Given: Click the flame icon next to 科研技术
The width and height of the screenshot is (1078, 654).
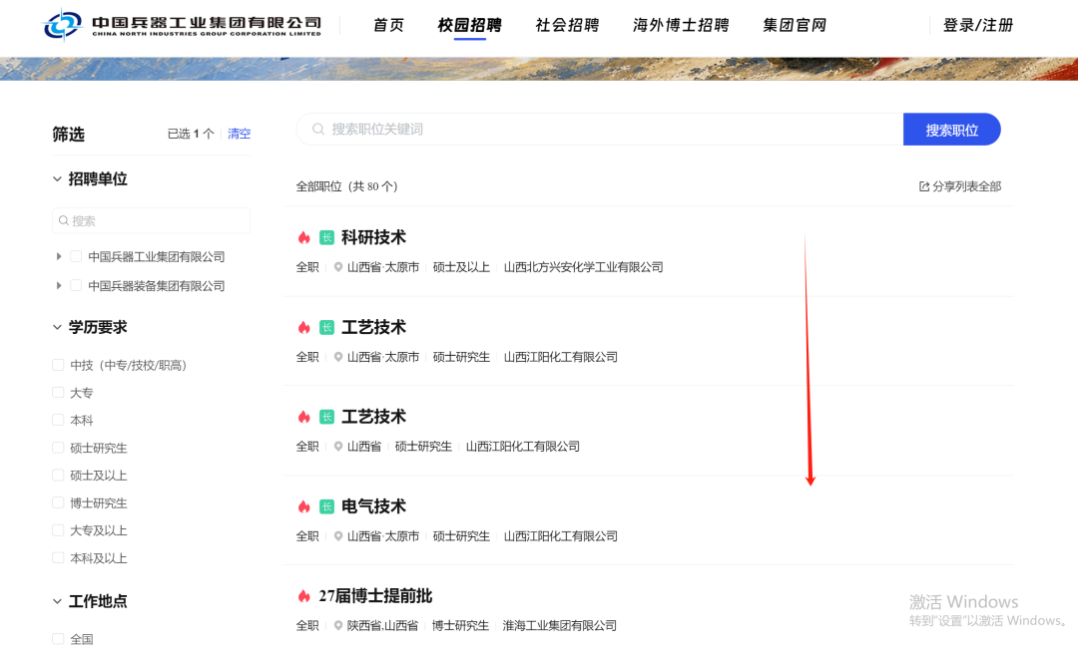Looking at the screenshot, I should click(303, 237).
